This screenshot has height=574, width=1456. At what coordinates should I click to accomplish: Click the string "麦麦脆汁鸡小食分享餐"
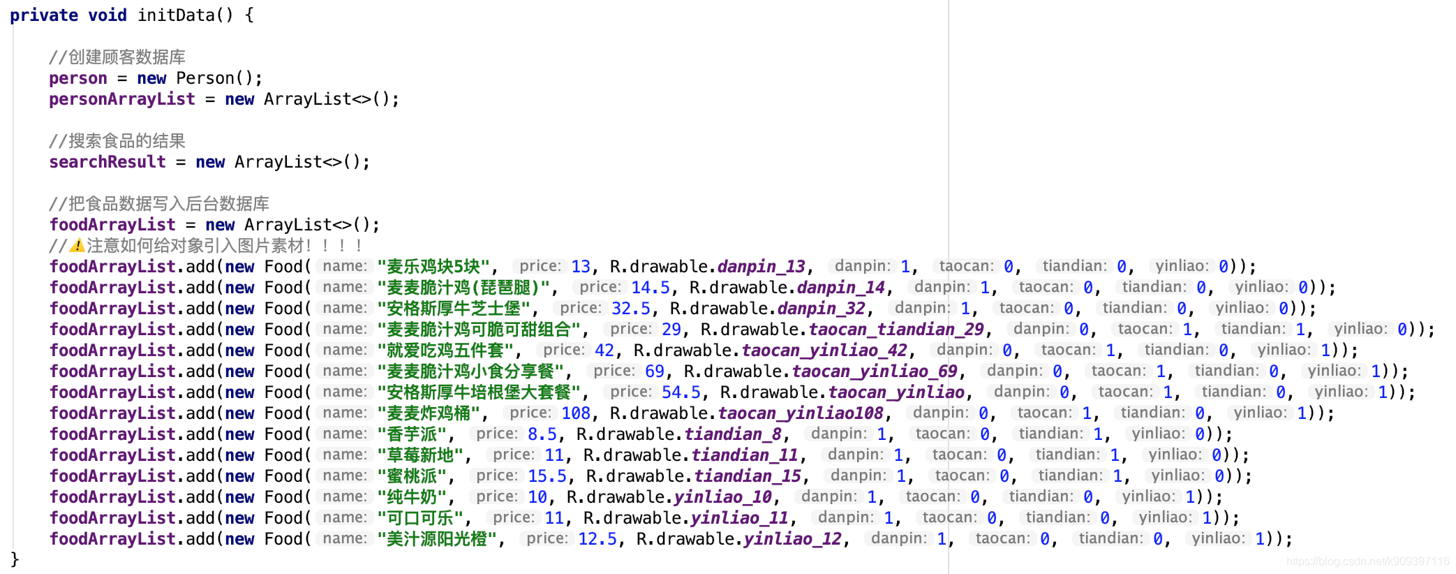click(x=470, y=371)
